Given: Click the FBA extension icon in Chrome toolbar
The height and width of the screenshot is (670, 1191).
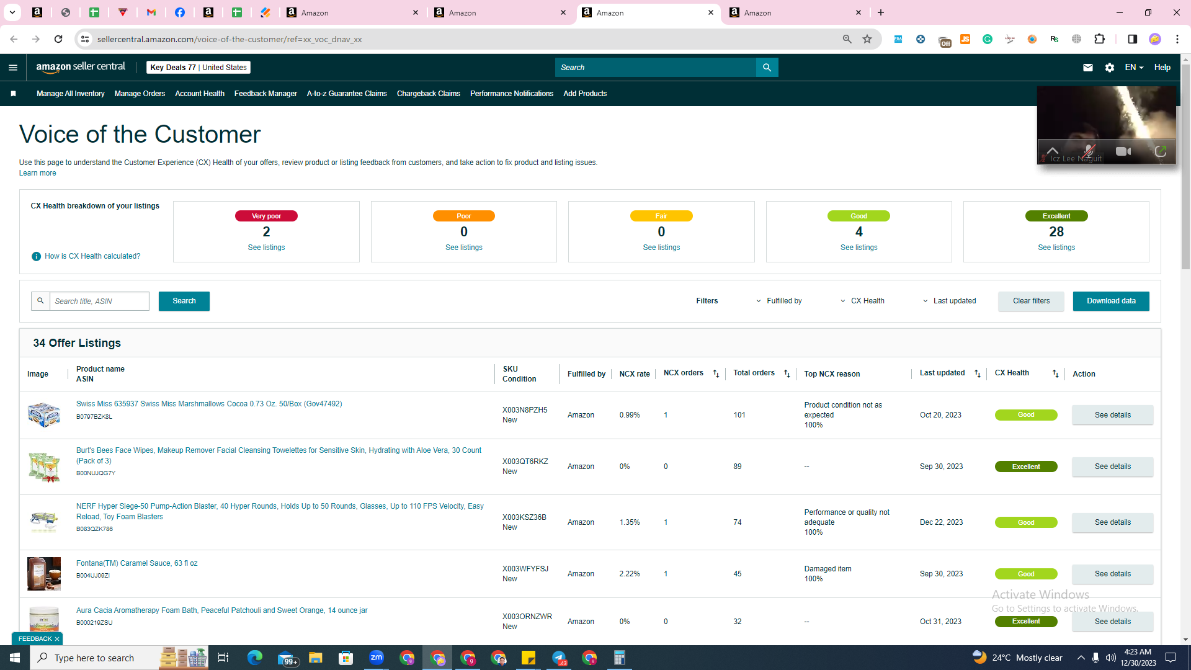Looking at the screenshot, I should click(898, 39).
